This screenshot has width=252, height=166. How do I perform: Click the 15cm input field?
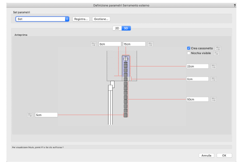134,44
